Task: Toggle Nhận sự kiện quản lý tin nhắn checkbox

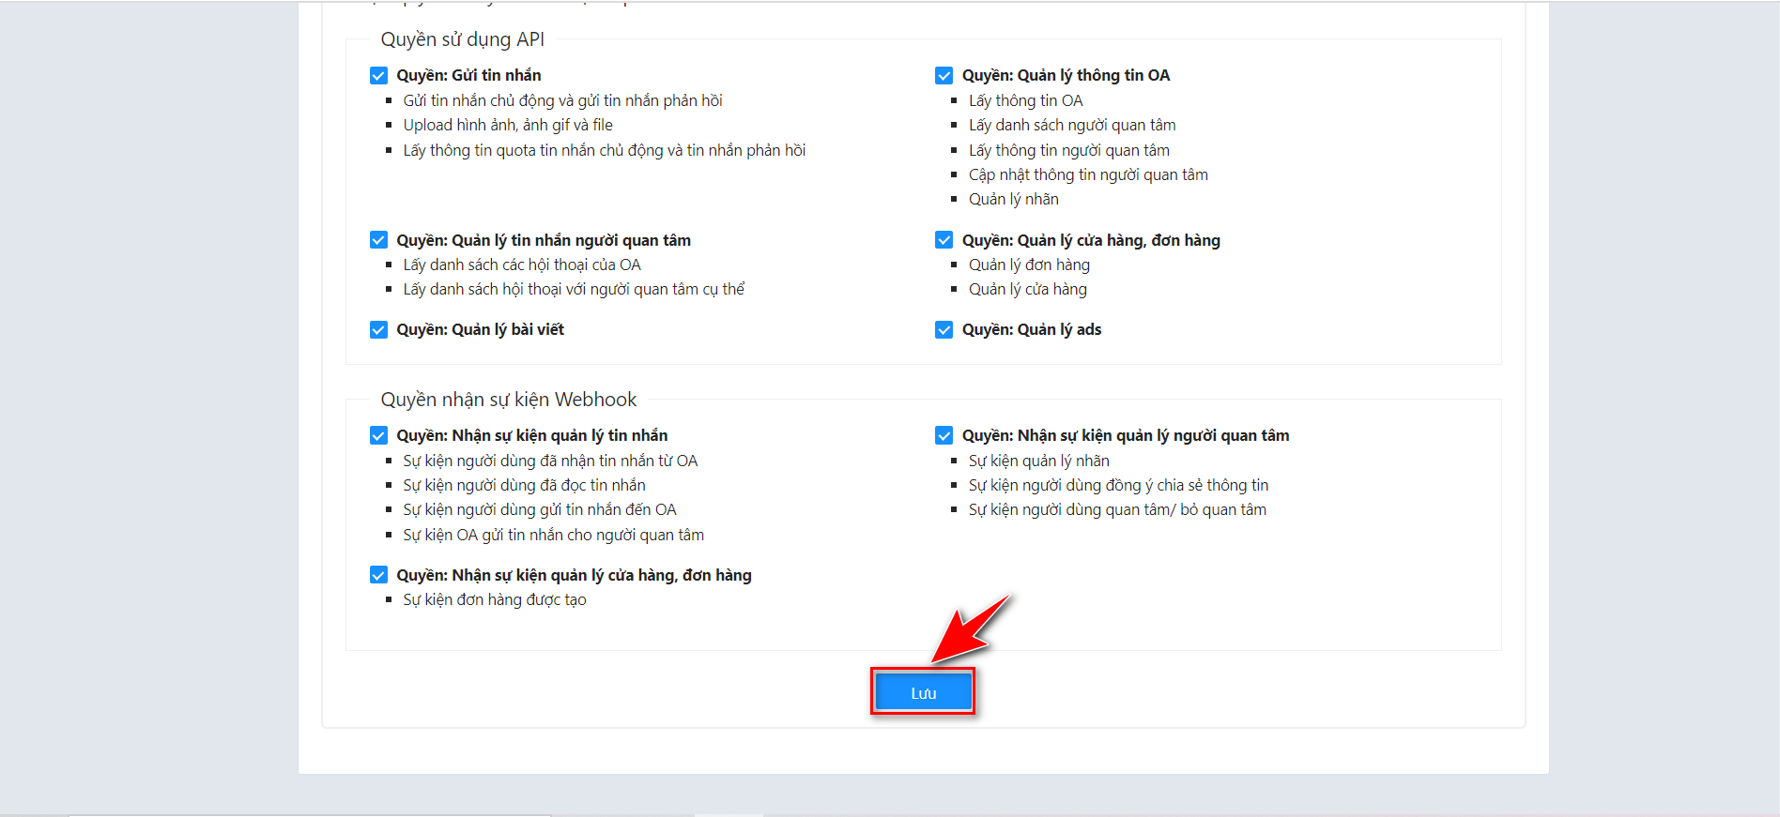Action: pyautogui.click(x=378, y=435)
